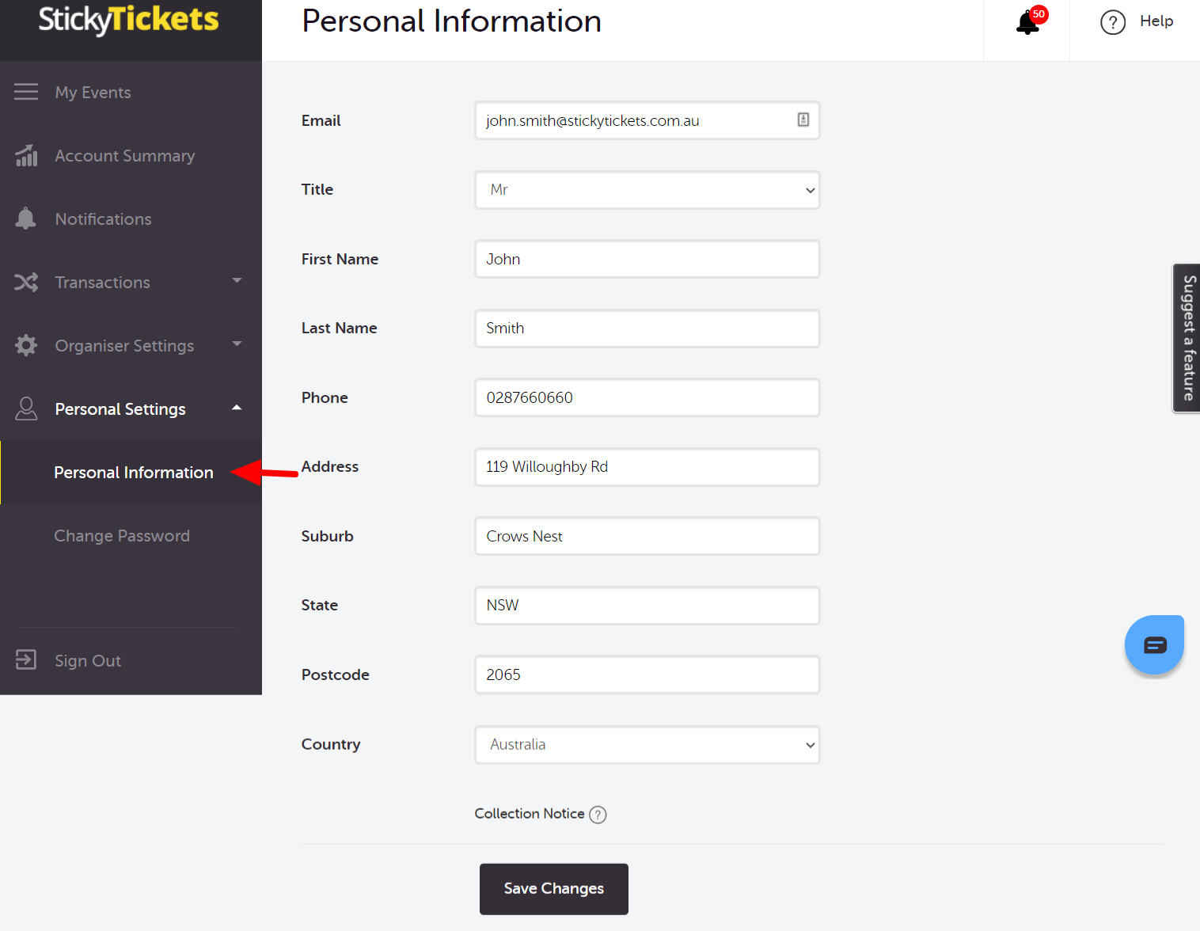Click the My Events hamburger icon
Viewport: 1200px width, 931px height.
(26, 92)
